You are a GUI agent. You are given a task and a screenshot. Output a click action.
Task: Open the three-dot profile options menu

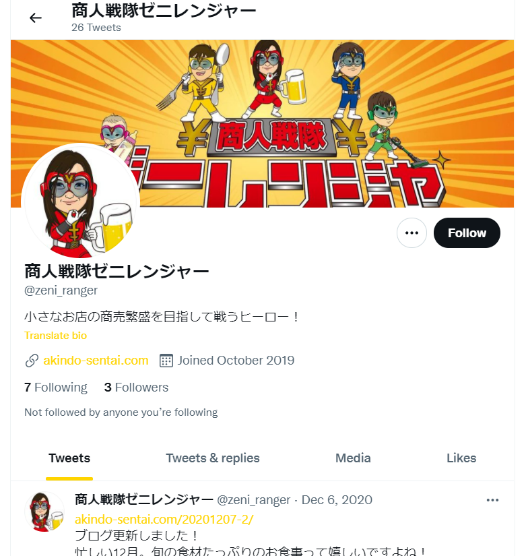coord(412,233)
